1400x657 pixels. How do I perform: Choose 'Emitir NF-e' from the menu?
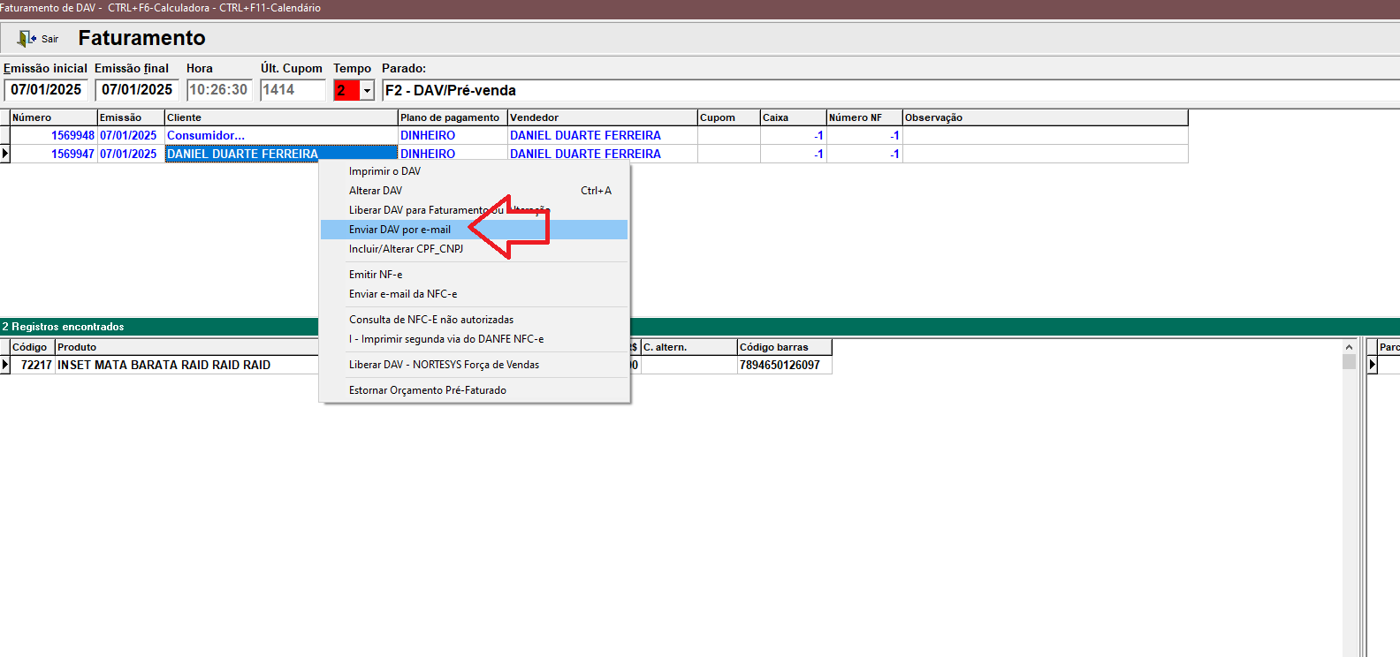[x=376, y=275]
